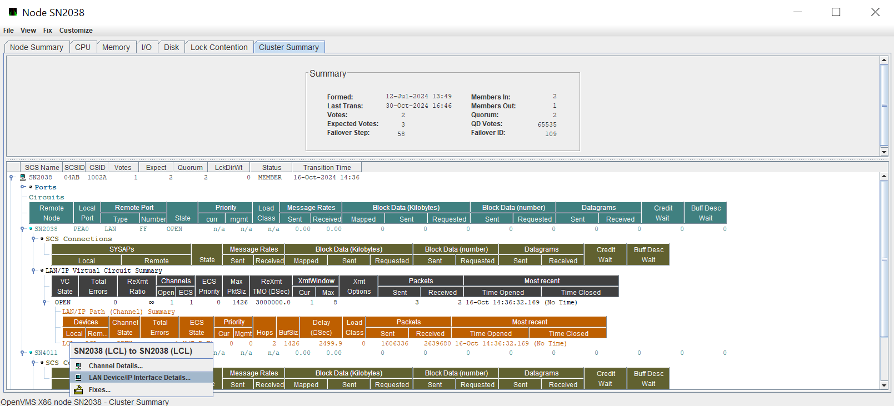Switch to the I/O tab

tap(147, 47)
